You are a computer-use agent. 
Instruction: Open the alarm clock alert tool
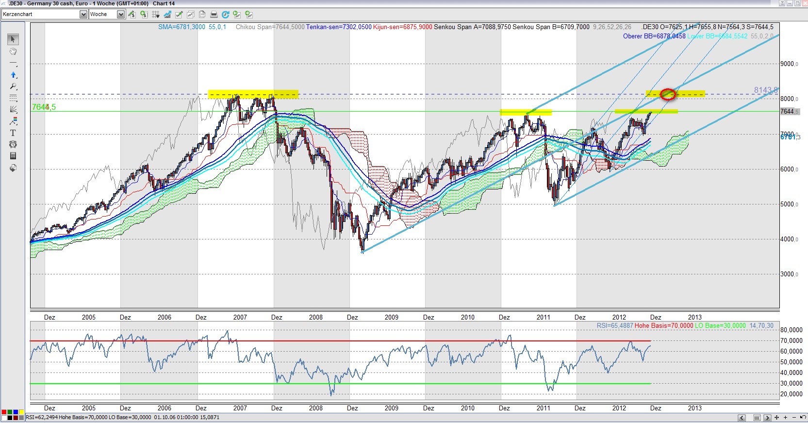click(x=13, y=144)
